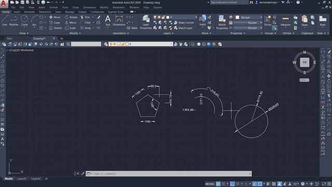Open the ribbon layer dropdown
The height and width of the screenshot is (187, 332).
(x=196, y=17)
